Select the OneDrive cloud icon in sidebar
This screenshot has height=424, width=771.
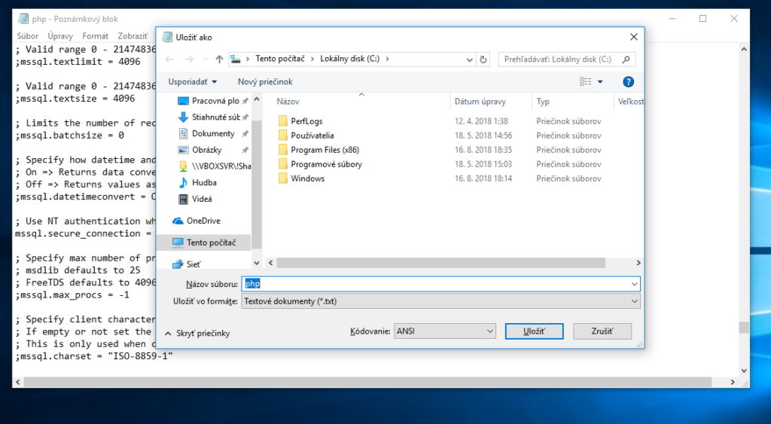(x=178, y=221)
